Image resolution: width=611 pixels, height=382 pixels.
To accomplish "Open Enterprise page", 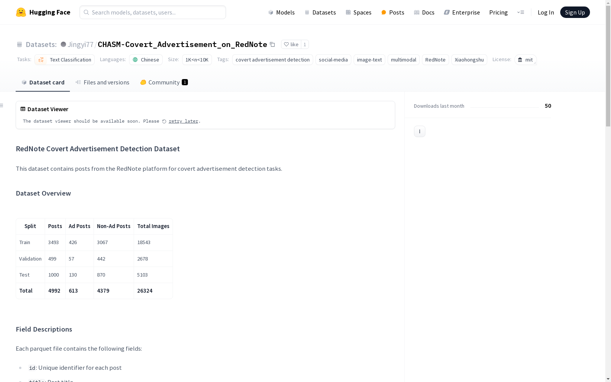I will click(x=462, y=12).
